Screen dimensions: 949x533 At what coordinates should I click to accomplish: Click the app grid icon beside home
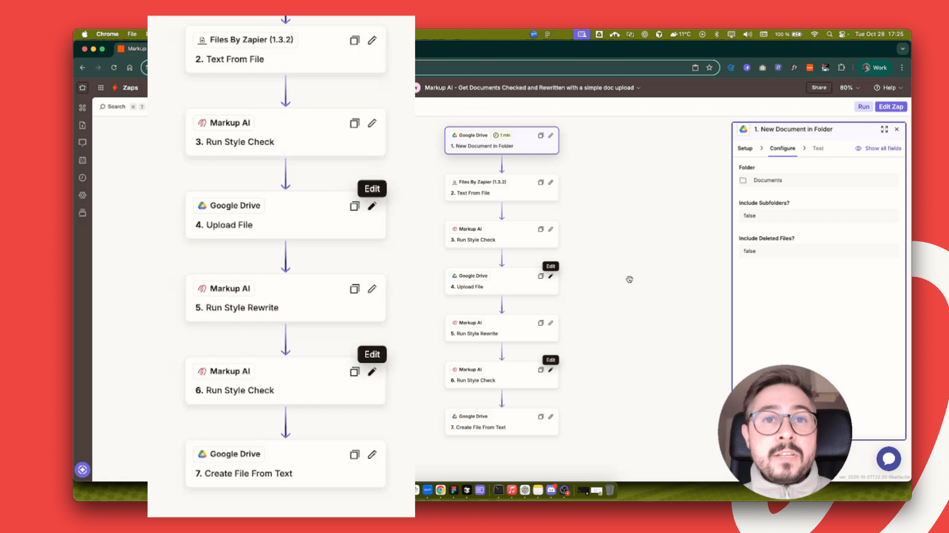(x=101, y=88)
